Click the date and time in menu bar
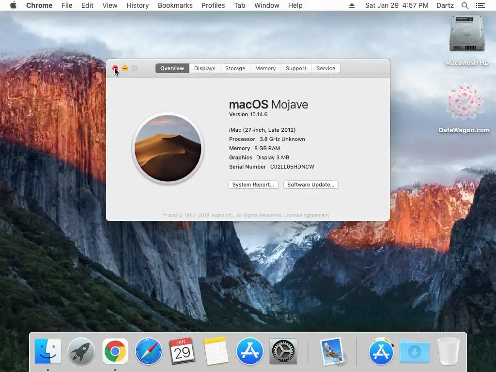Image resolution: width=496 pixels, height=372 pixels. pos(397,5)
